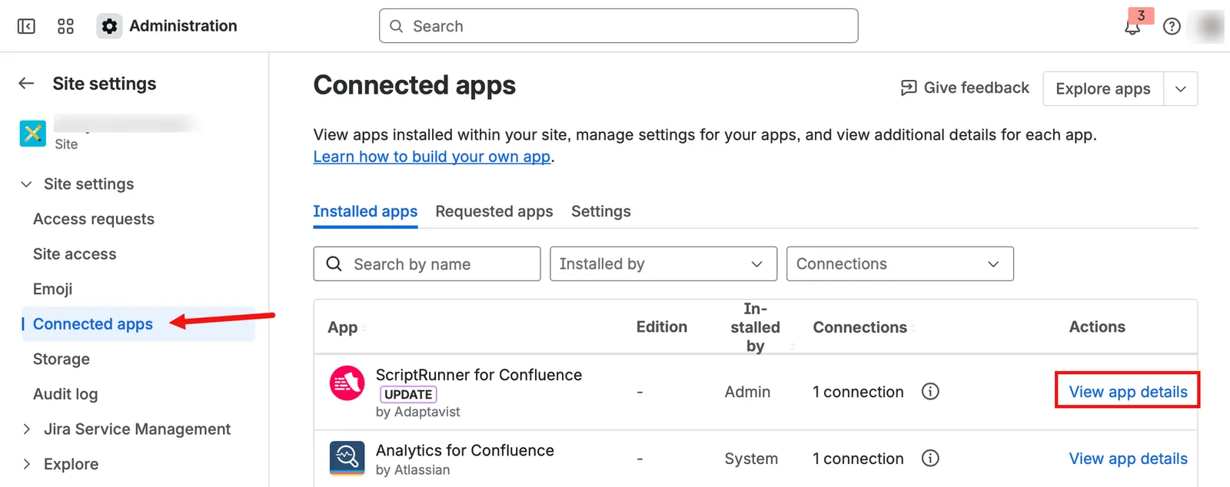Click the Analytics for Confluence app name
Screen dimensions: 1230x487
pyautogui.click(x=465, y=450)
